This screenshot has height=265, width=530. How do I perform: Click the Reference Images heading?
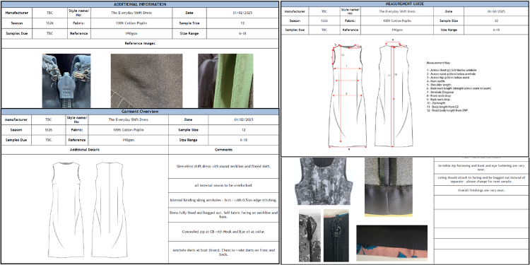pos(140,43)
